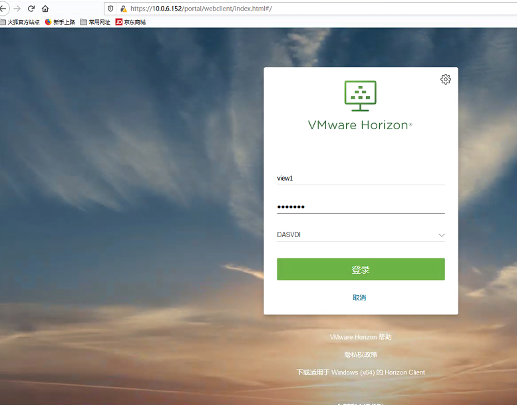
Task: Click the tracking protection shield icon
Action: (x=110, y=9)
